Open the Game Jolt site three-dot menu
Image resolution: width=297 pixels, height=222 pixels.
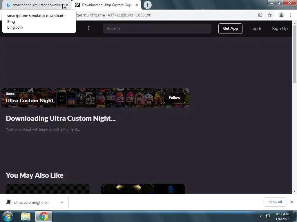click(x=89, y=28)
